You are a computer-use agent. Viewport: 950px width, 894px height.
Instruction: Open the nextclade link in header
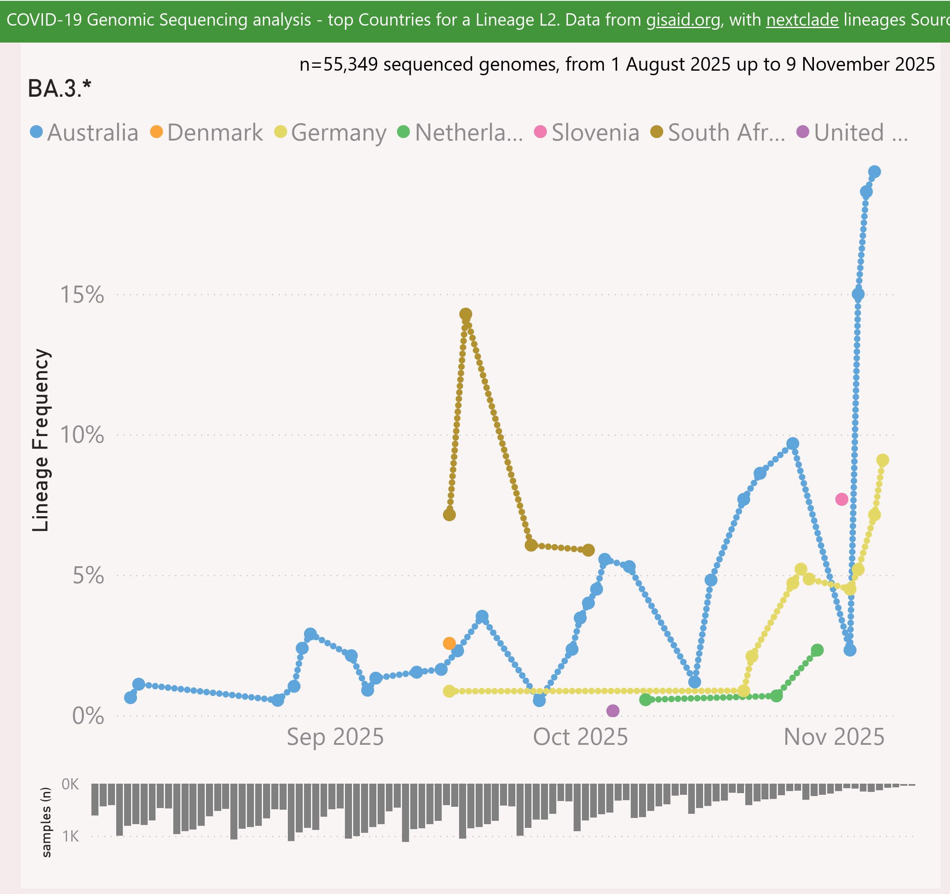point(802,20)
